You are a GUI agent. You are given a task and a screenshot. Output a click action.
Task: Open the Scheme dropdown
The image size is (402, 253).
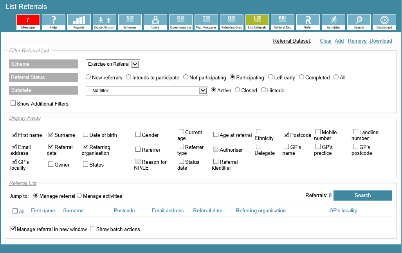coord(113,64)
